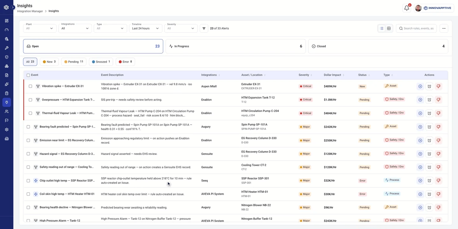Select the In Progress status tab
458x229 pixels.
point(236,46)
